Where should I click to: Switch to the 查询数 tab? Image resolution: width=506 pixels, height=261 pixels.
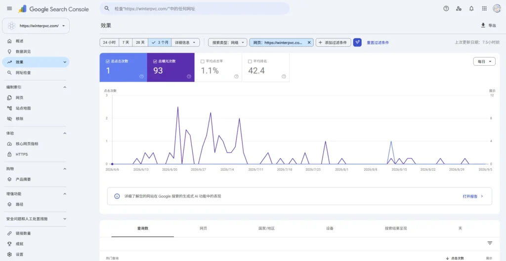point(143,228)
